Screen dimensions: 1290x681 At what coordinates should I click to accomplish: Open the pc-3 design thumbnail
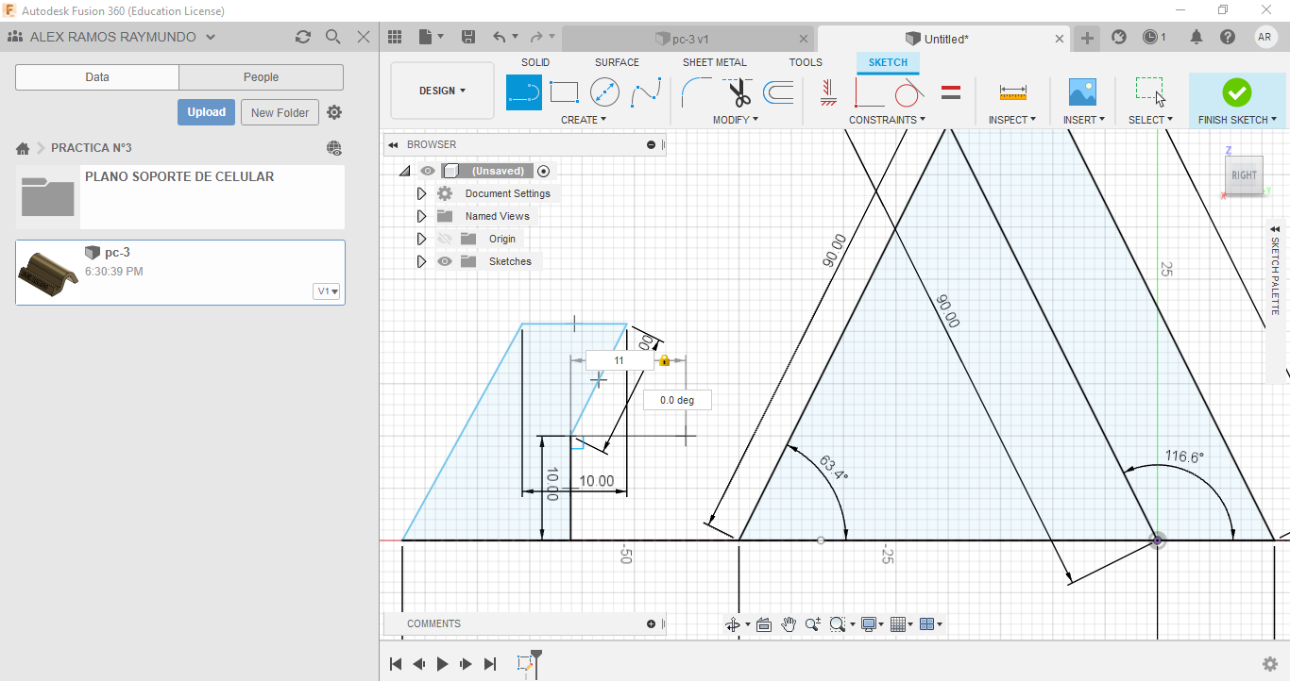coord(49,273)
